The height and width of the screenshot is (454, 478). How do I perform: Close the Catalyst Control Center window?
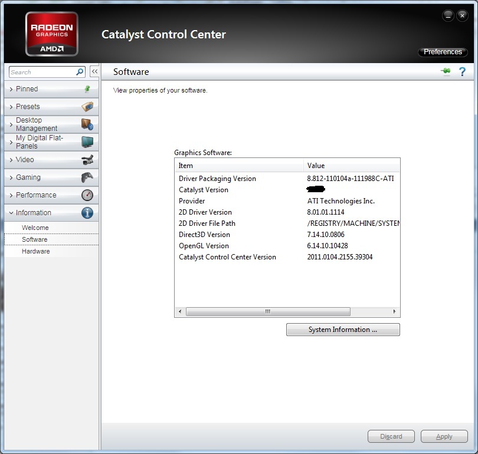click(x=462, y=16)
